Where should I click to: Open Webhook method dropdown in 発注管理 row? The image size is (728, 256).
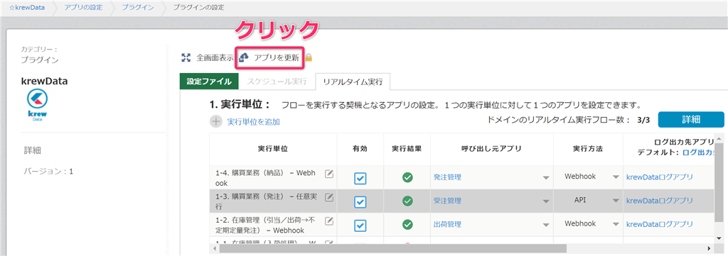tap(616, 177)
